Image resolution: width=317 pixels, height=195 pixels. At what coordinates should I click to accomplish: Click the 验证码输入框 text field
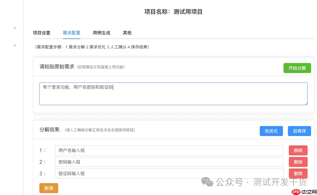click(169, 173)
